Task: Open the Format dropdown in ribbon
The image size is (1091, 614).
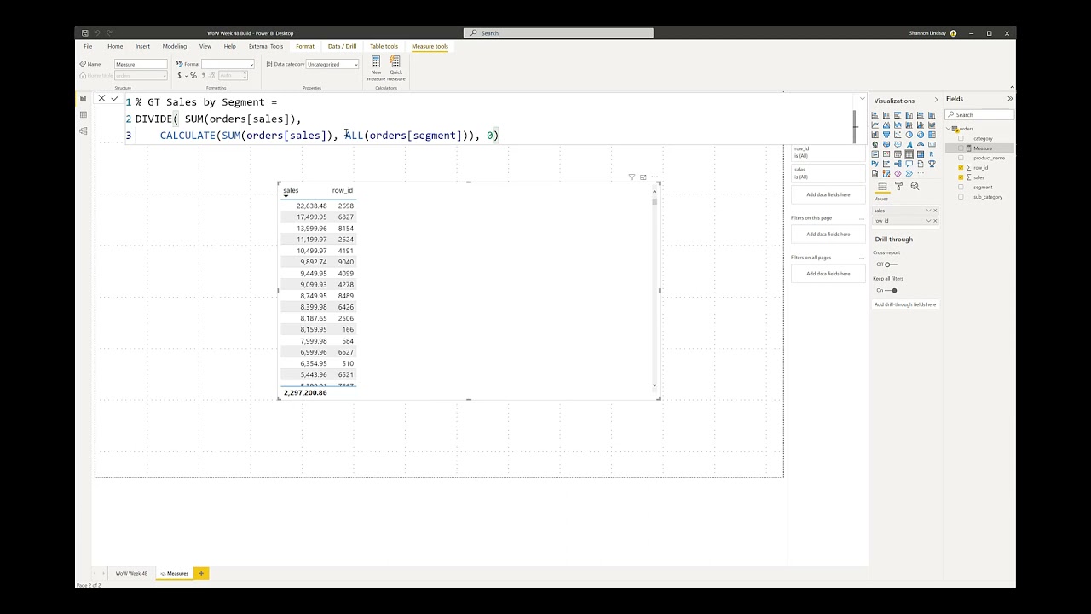Action: coord(228,64)
